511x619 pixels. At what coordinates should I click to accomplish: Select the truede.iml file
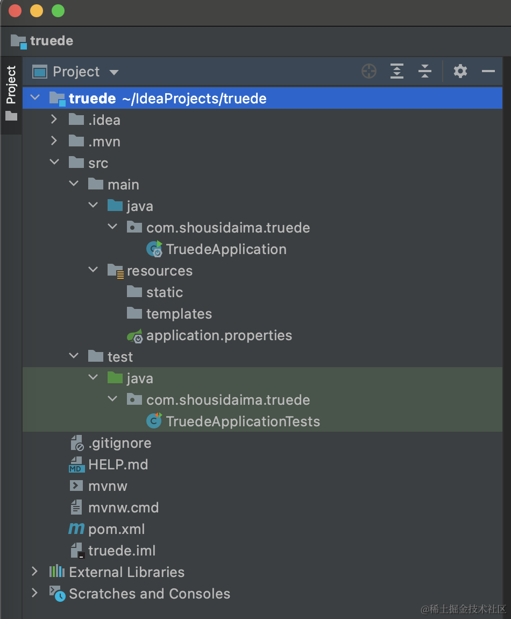pos(122,551)
